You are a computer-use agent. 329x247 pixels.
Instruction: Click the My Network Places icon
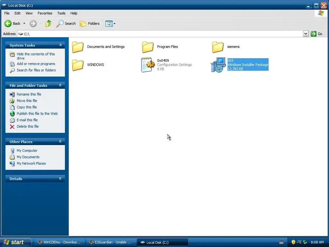coord(12,164)
